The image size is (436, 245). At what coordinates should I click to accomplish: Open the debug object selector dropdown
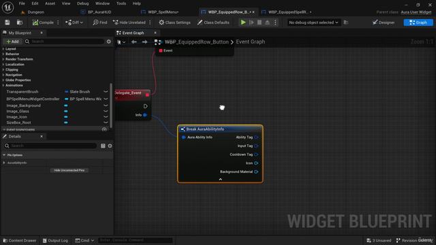click(313, 22)
